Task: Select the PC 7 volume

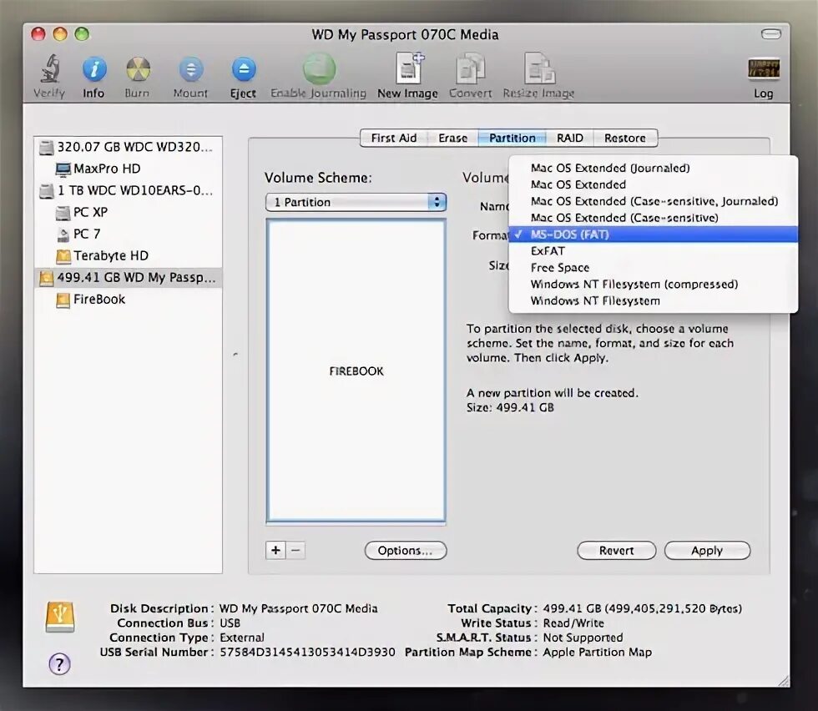Action: click(128, 234)
